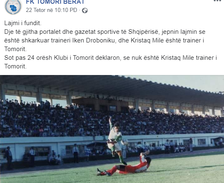
Task: Click the globe public-audience icon
Action: tap(85, 10)
